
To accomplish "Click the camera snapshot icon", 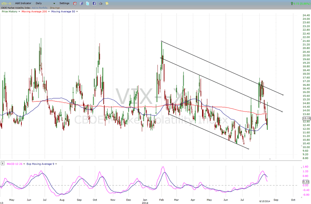I will (100, 3).
